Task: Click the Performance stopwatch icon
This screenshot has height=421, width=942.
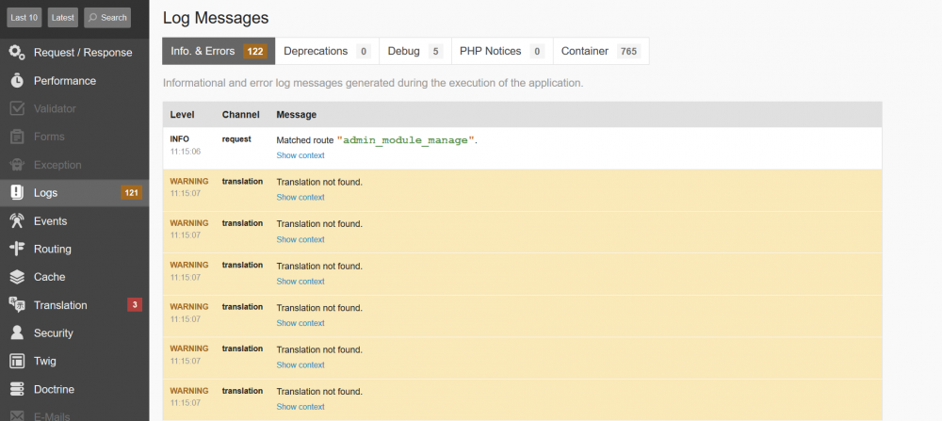Action: coord(17,81)
